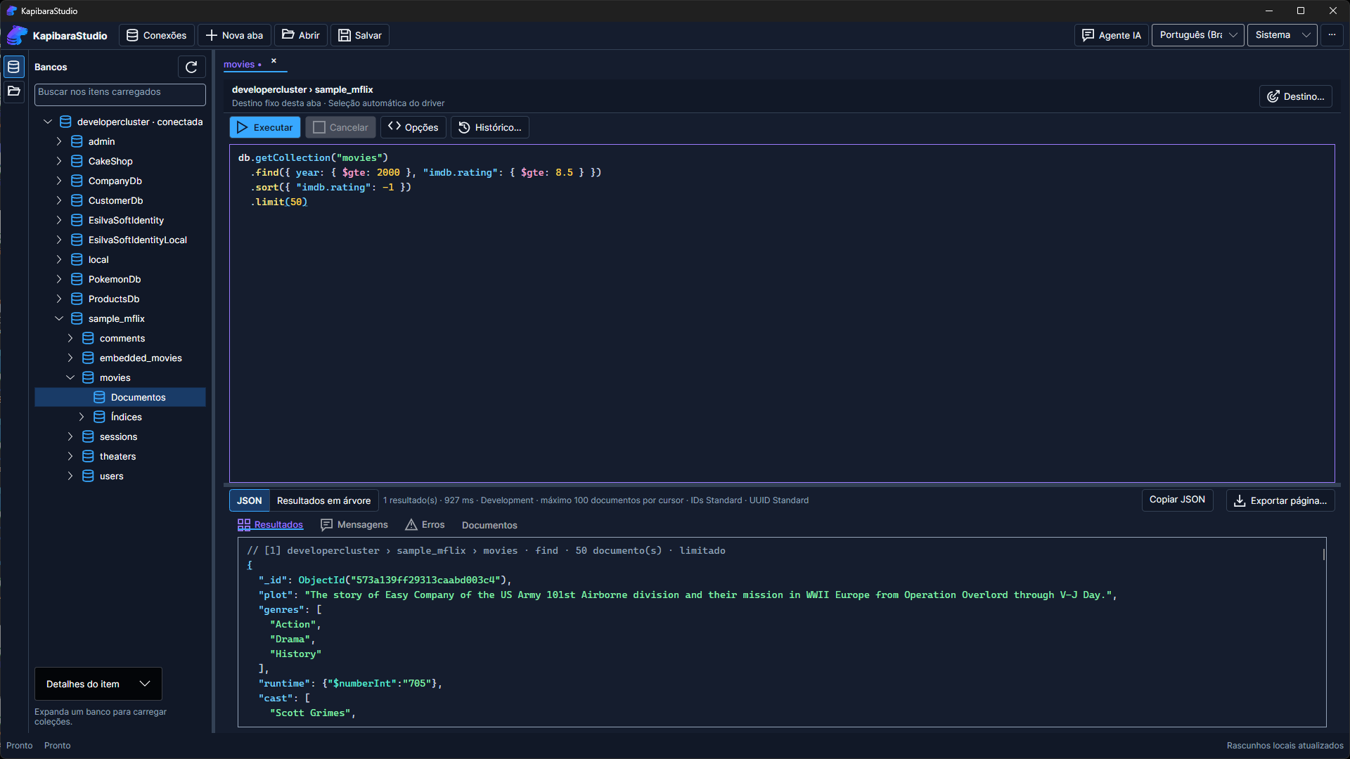Select the users collection

point(111,476)
